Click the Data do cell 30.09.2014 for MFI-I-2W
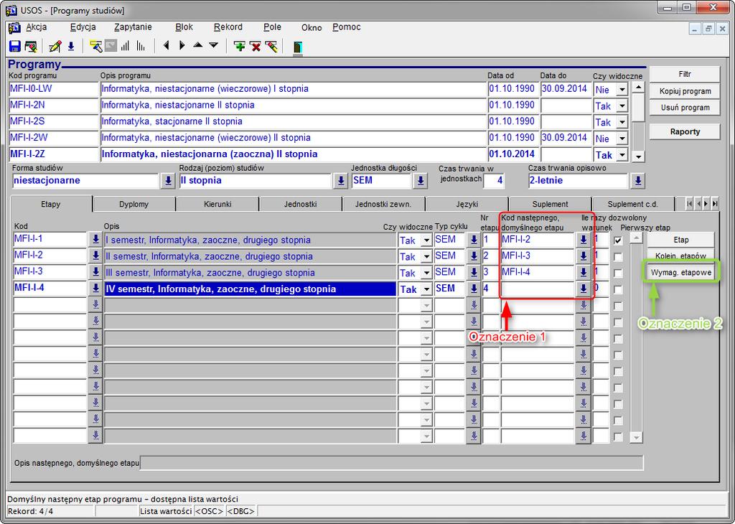Screen dimensions: 735x524 [564, 138]
